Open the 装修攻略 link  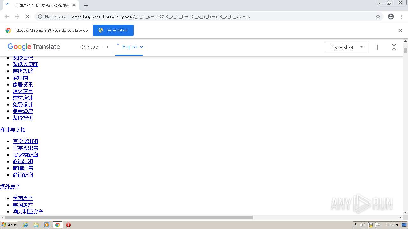point(23,71)
